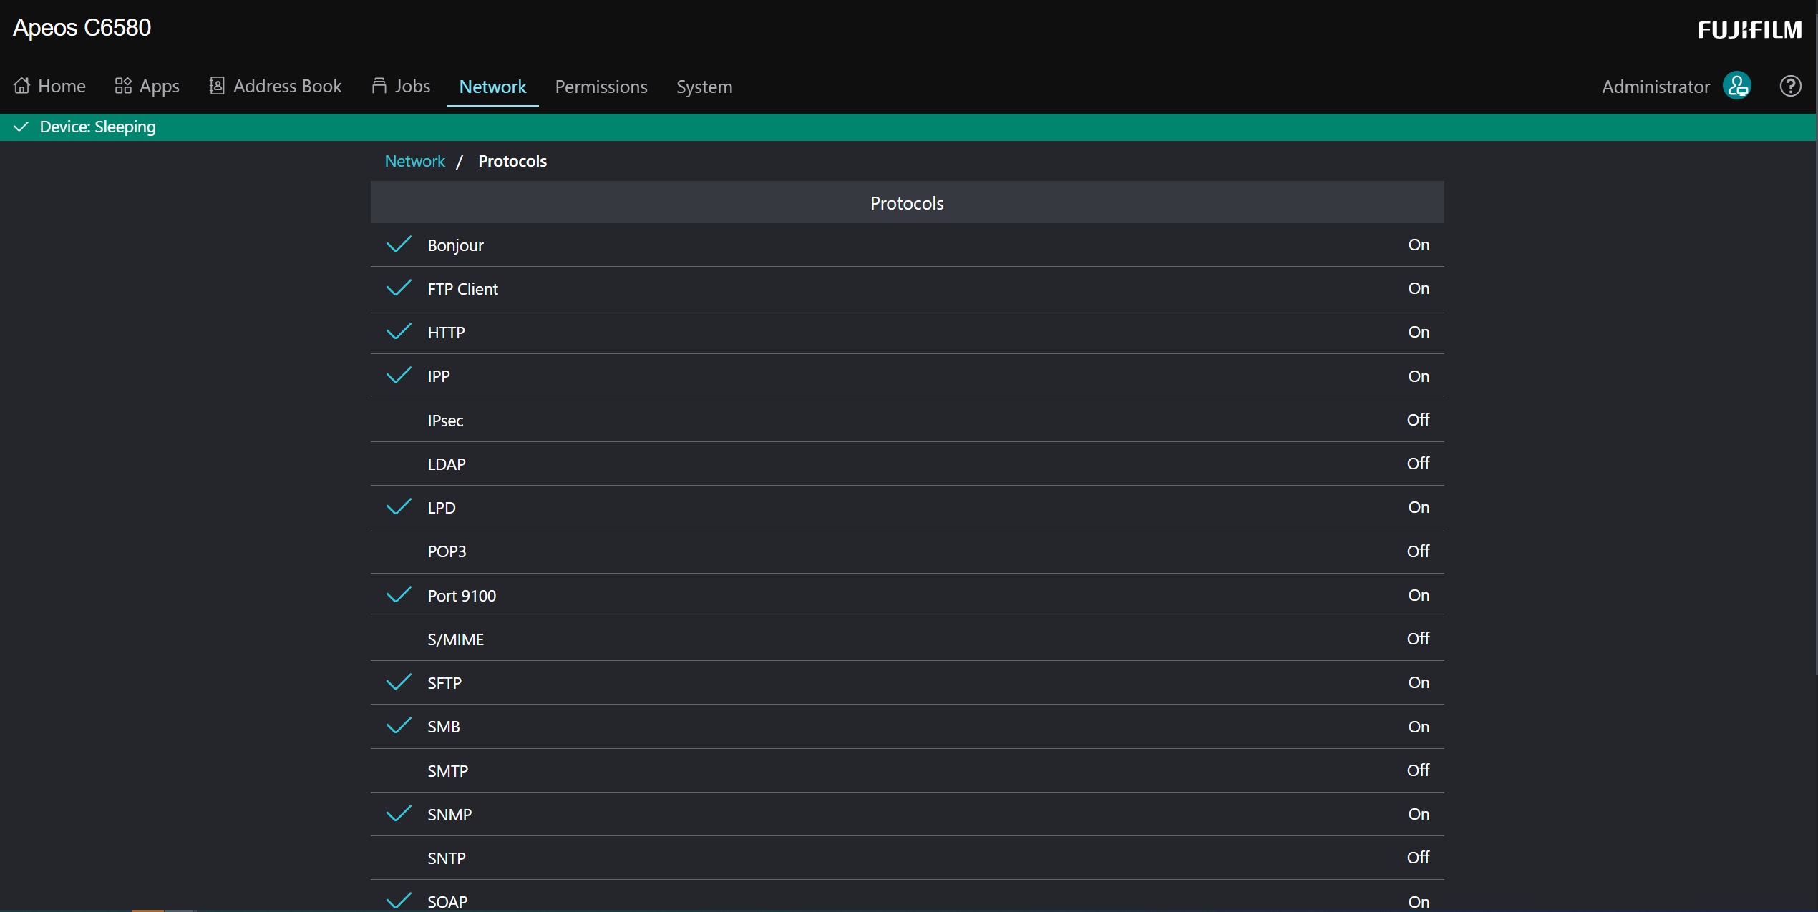This screenshot has height=912, width=1818.
Task: Click the Network breadcrumb link
Action: click(x=414, y=161)
